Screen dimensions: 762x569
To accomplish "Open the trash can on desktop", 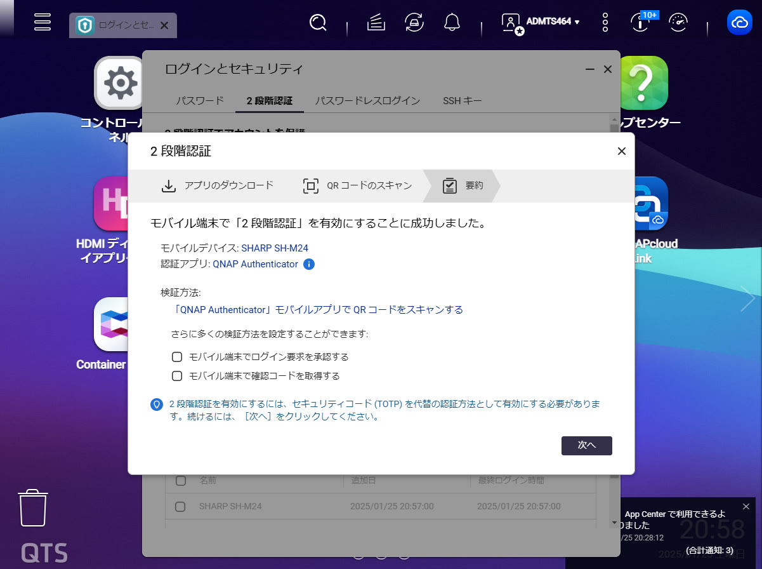I will click(x=33, y=508).
